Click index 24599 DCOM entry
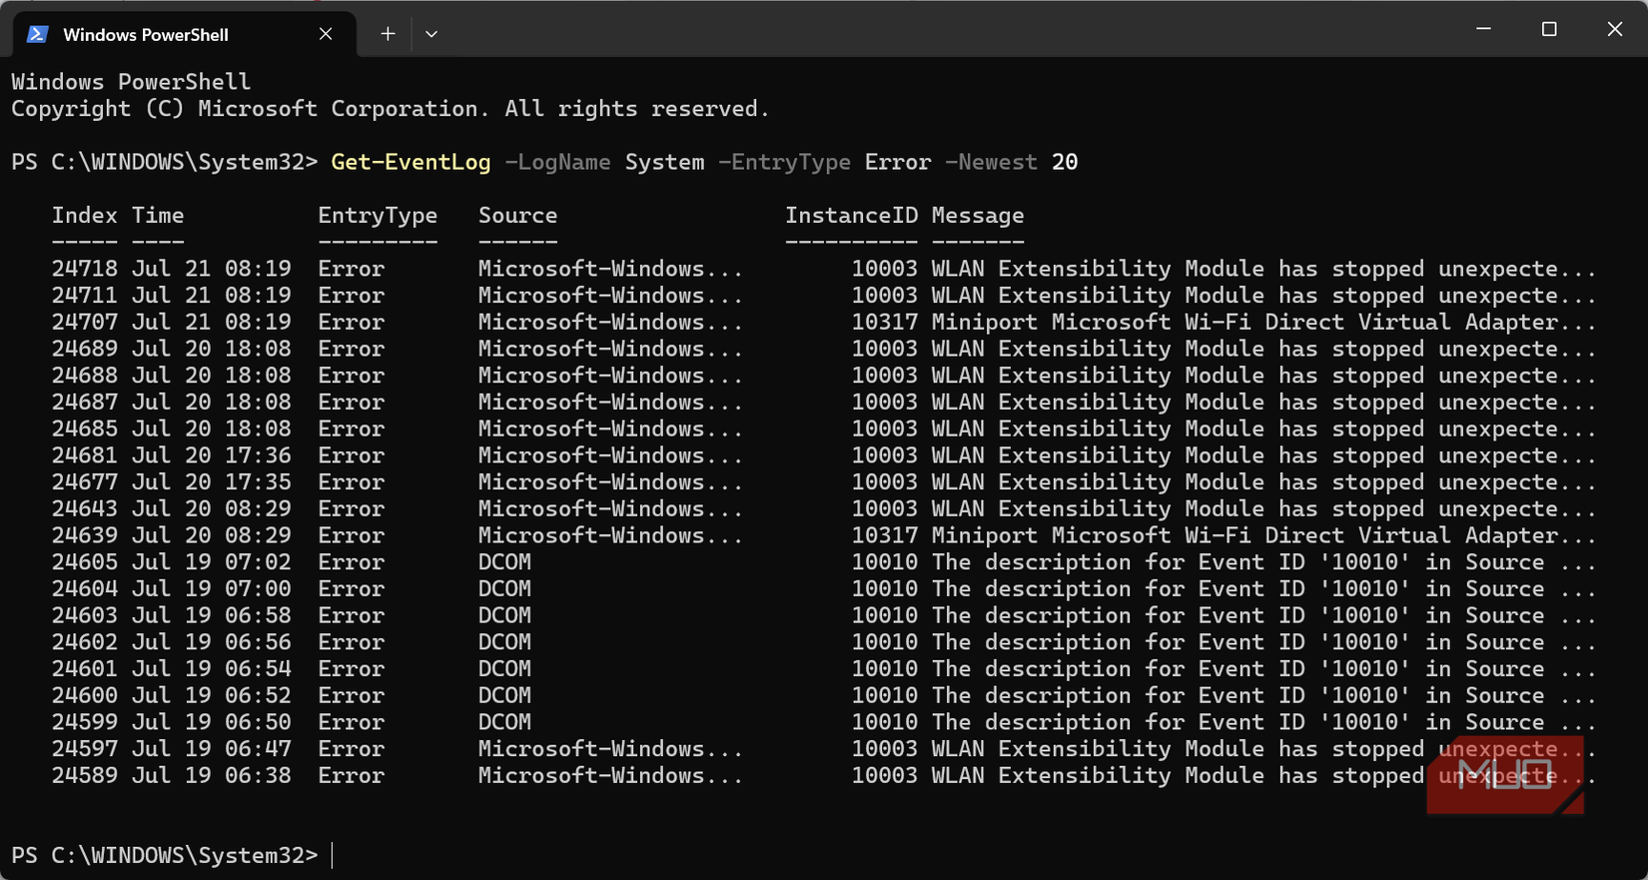 (x=824, y=722)
